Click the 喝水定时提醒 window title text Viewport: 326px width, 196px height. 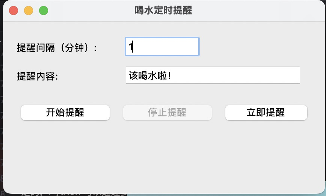click(163, 10)
